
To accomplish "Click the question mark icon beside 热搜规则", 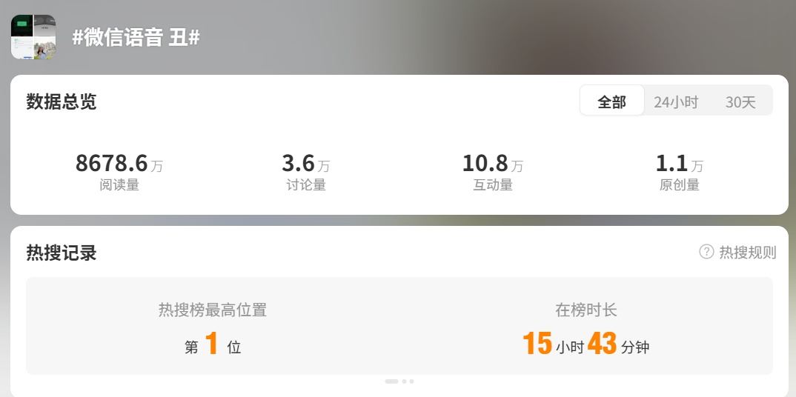I will pyautogui.click(x=706, y=252).
